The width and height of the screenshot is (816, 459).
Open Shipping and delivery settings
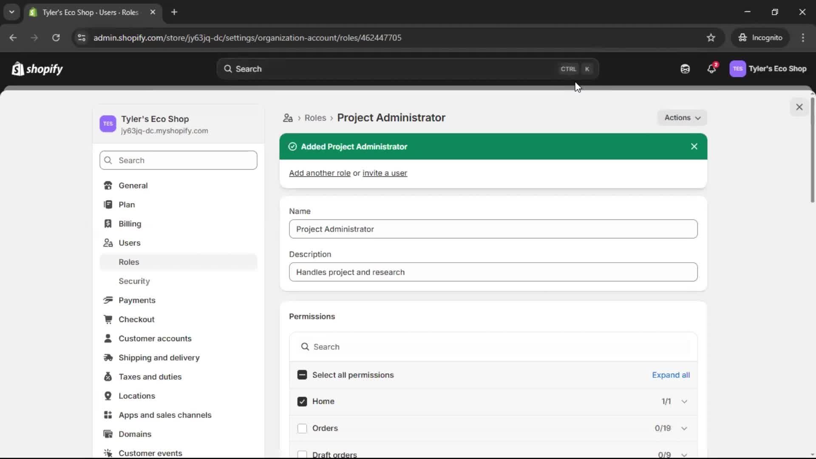pos(159,357)
